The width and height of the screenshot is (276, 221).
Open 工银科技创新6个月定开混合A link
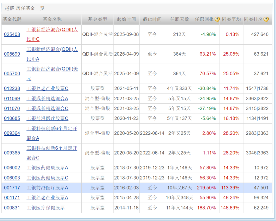(x=52, y=133)
